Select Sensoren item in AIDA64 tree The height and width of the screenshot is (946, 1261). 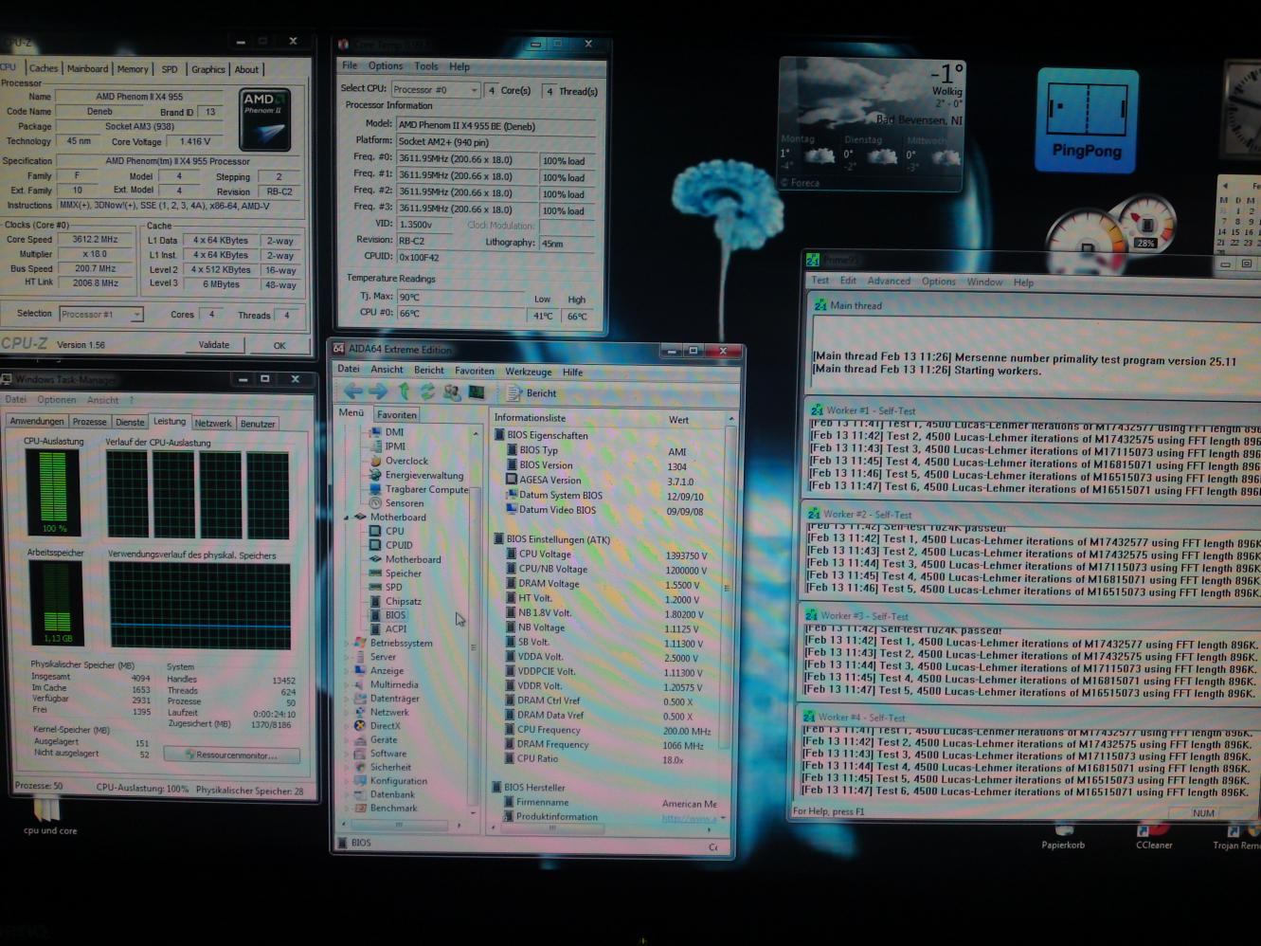(397, 503)
